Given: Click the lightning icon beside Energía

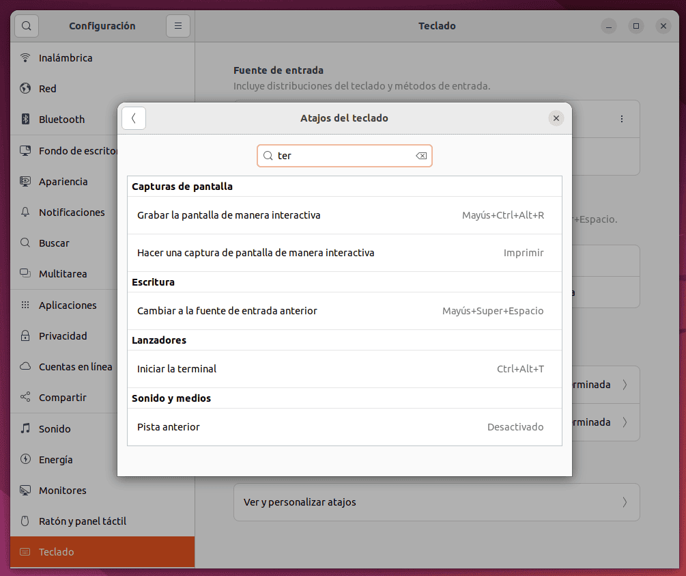Looking at the screenshot, I should click(26, 459).
